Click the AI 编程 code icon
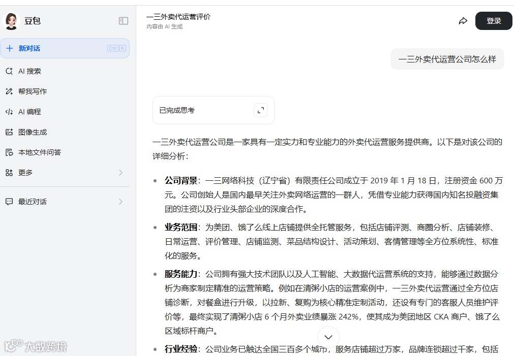The image size is (514, 356). (9, 112)
